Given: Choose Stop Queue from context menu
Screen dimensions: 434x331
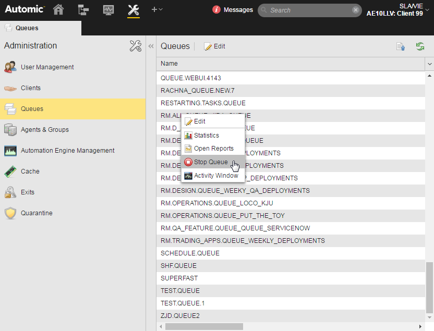Looking at the screenshot, I should [x=211, y=162].
